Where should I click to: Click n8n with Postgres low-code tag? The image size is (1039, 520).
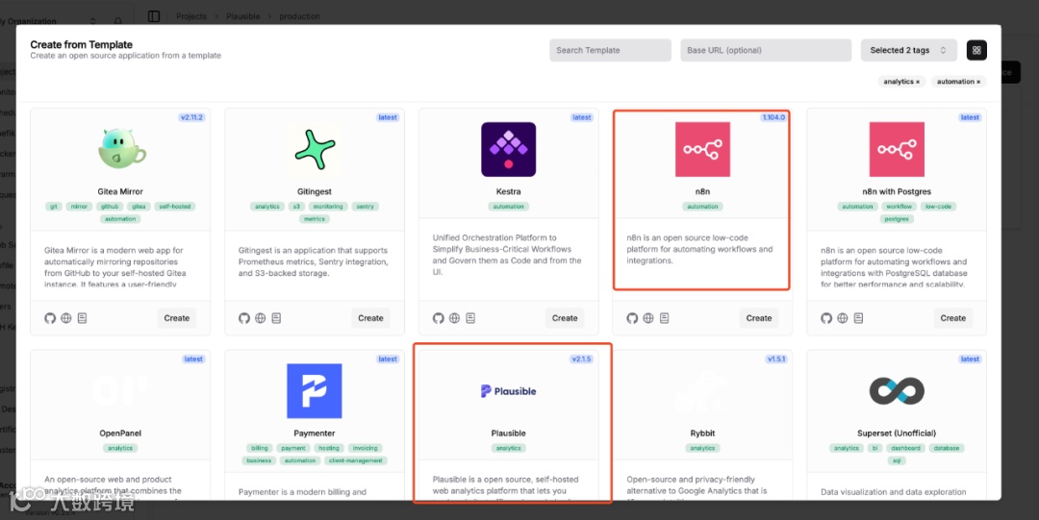[938, 207]
